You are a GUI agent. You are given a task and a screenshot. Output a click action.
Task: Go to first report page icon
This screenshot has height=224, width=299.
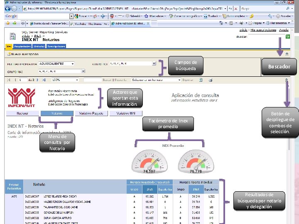coord(9,80)
